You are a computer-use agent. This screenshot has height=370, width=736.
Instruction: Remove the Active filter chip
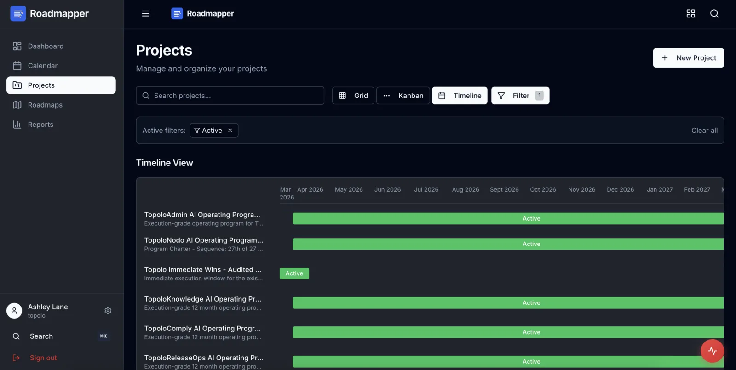click(230, 131)
